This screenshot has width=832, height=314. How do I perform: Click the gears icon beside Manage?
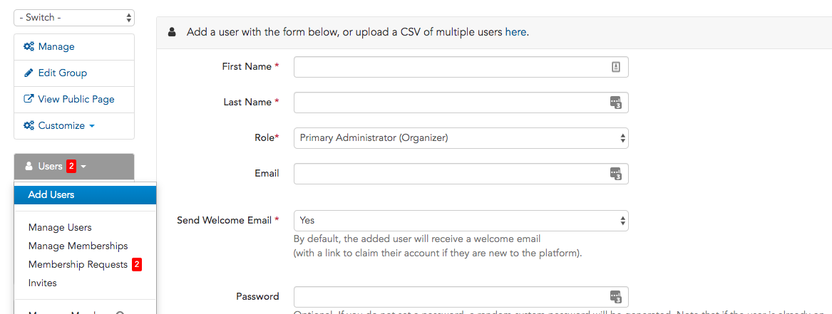(x=29, y=46)
